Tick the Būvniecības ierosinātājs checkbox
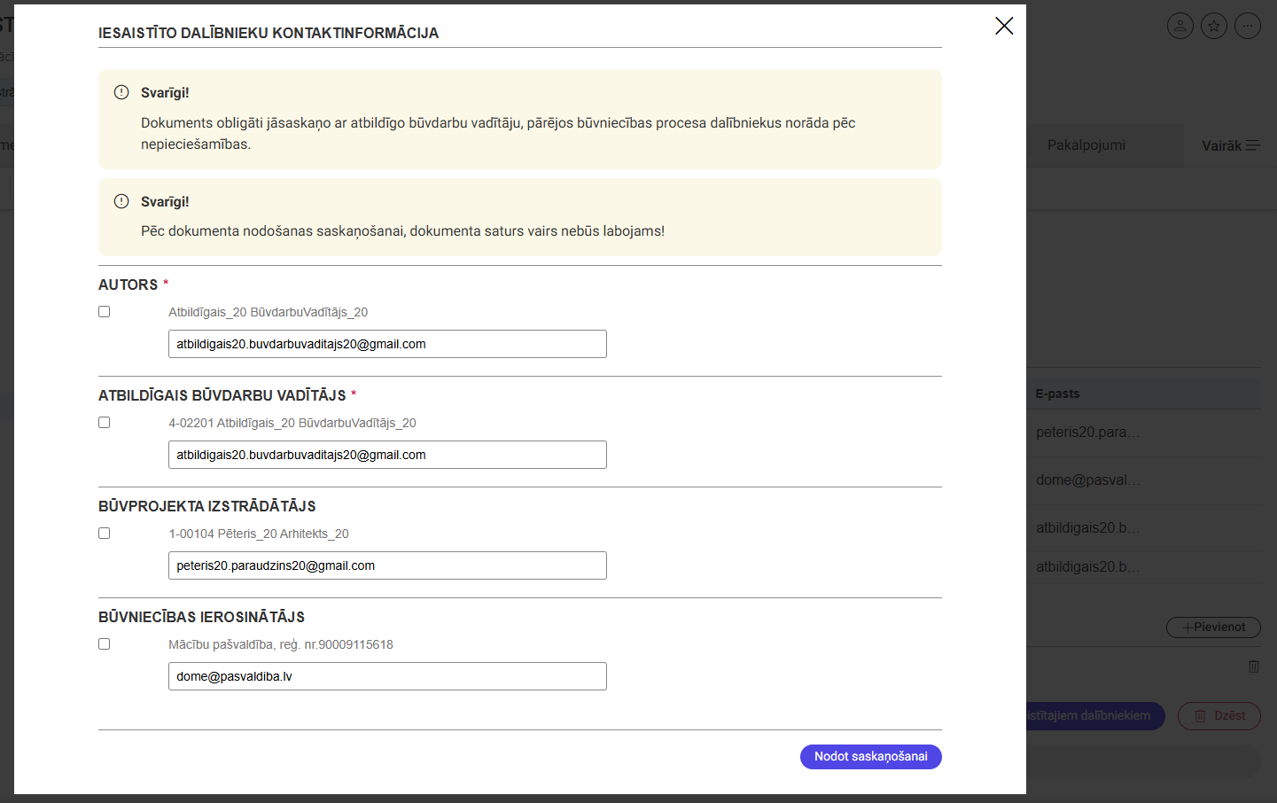 (x=105, y=644)
